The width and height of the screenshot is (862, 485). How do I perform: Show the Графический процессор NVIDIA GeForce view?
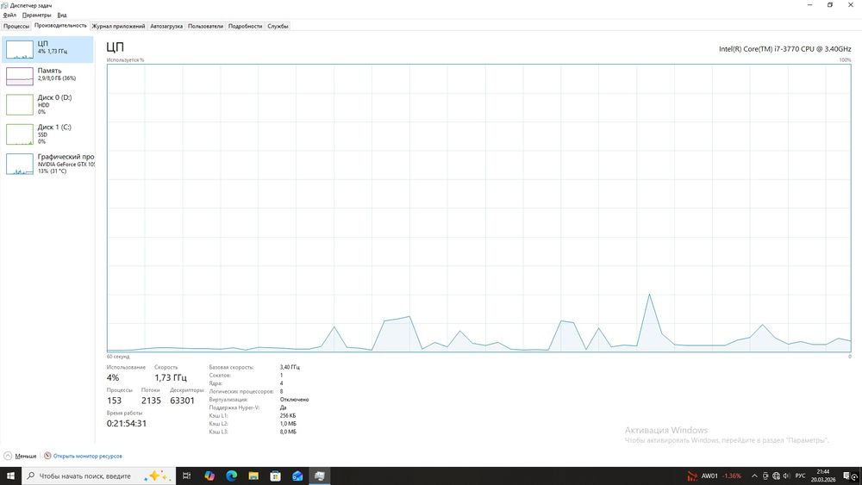[47, 164]
